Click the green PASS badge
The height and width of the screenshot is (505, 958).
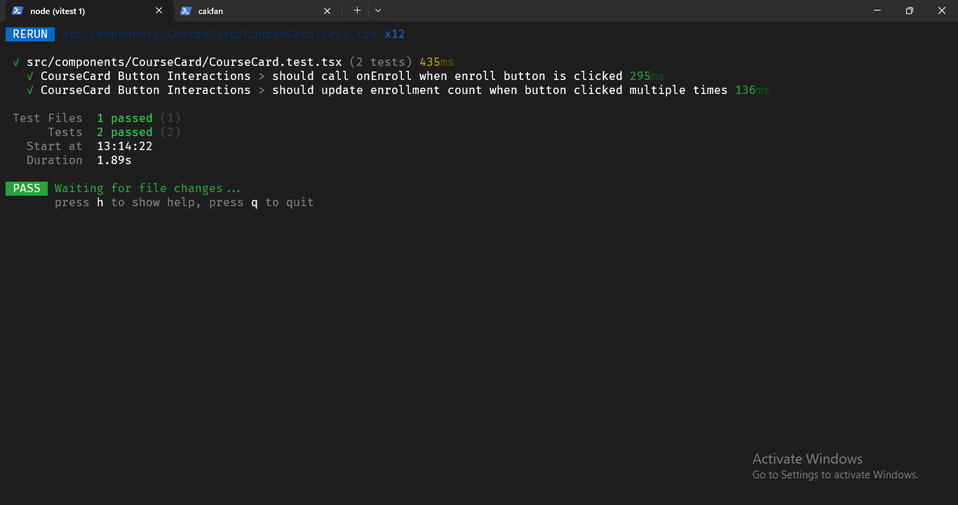pyautogui.click(x=26, y=188)
